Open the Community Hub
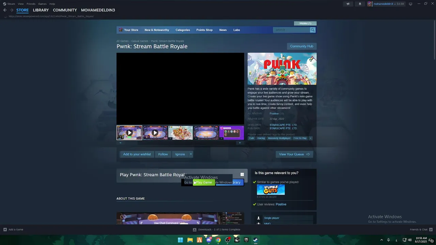This screenshot has height=245, width=436. coord(301,46)
